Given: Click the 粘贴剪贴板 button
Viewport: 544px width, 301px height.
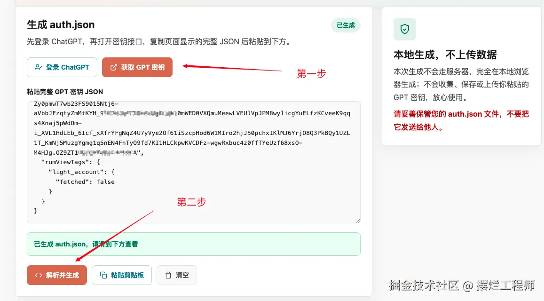Looking at the screenshot, I should [x=122, y=275].
